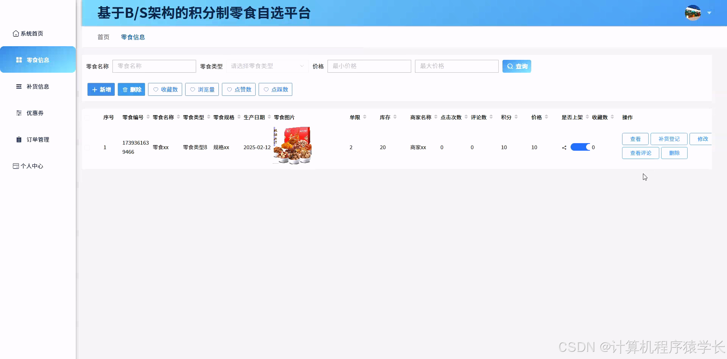This screenshot has height=359, width=727.
Task: Sort by 收藏数 column arrows in table header
Action: click(612, 117)
